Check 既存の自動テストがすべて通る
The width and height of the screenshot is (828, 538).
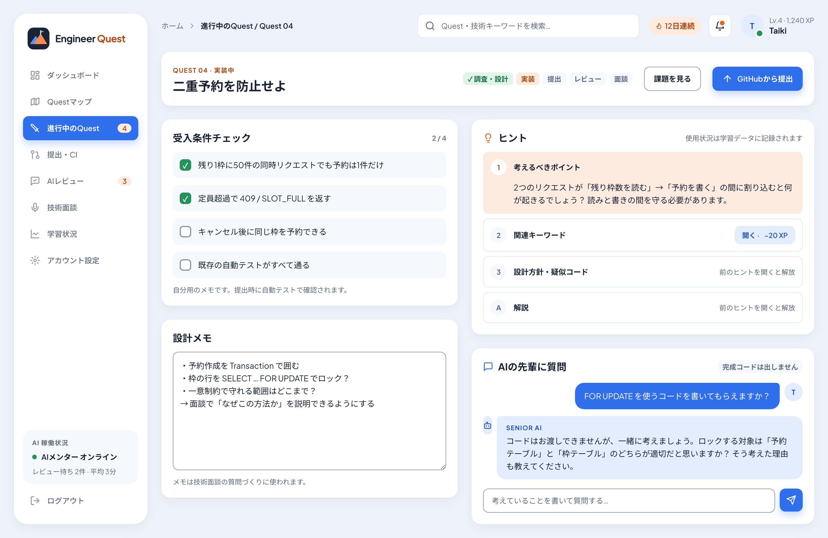pos(185,265)
